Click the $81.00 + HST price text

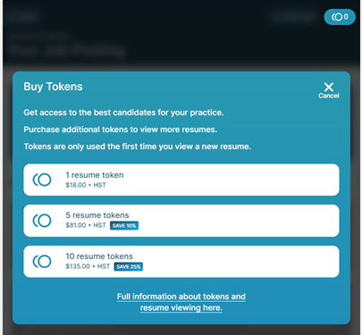[86, 225]
